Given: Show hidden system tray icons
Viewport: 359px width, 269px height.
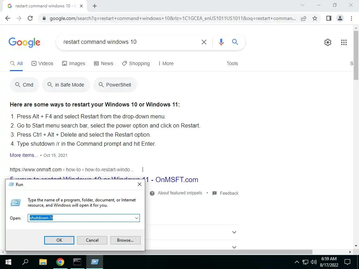Looking at the screenshot, I should coord(297,262).
